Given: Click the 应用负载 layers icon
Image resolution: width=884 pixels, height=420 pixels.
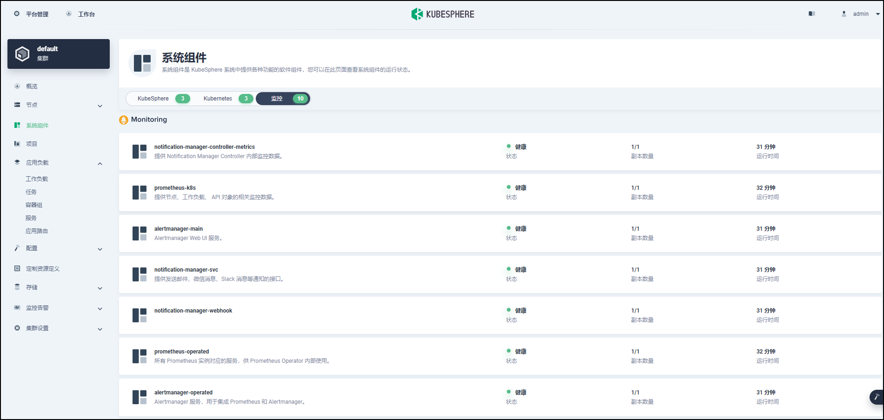Looking at the screenshot, I should [x=17, y=162].
